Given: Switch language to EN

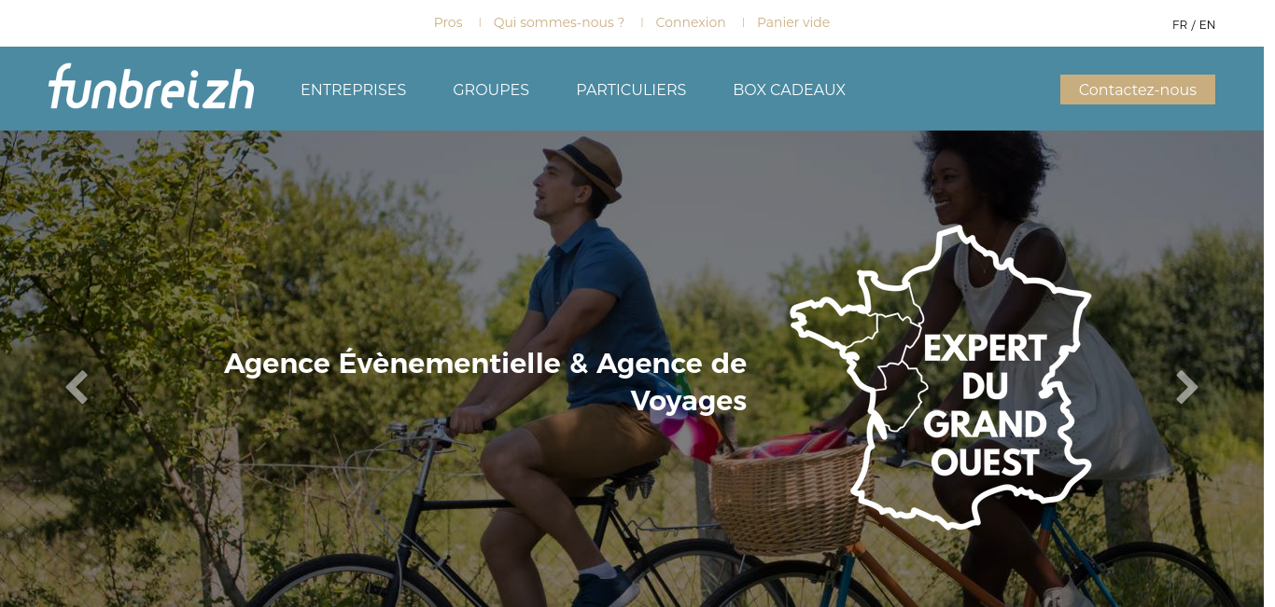Looking at the screenshot, I should point(1207,25).
